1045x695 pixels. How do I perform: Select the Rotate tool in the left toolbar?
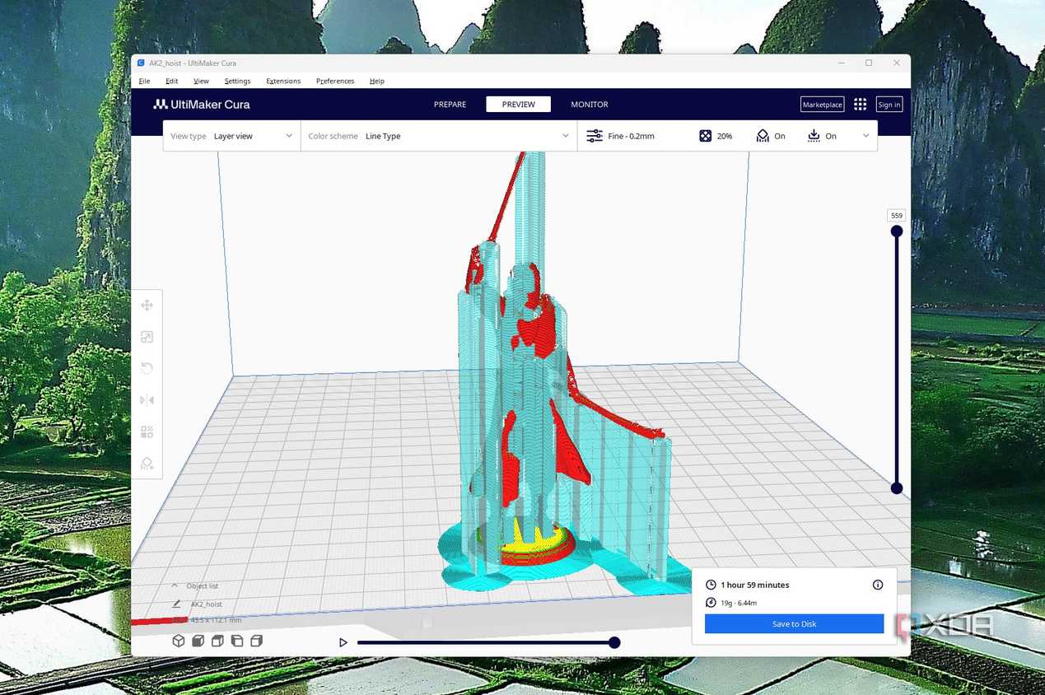click(x=147, y=368)
